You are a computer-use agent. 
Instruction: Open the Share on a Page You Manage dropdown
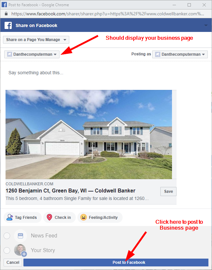(36, 40)
